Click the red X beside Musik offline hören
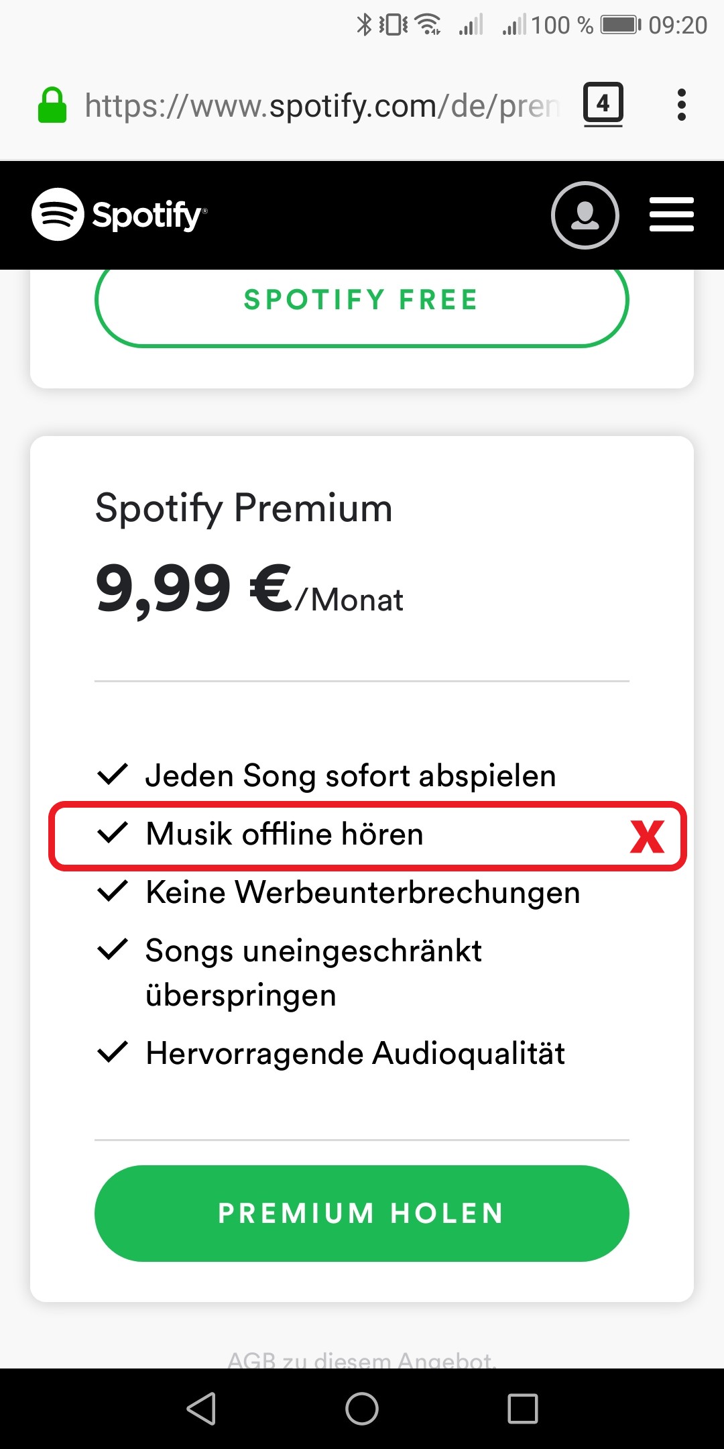The width and height of the screenshot is (724, 1449). [x=647, y=837]
